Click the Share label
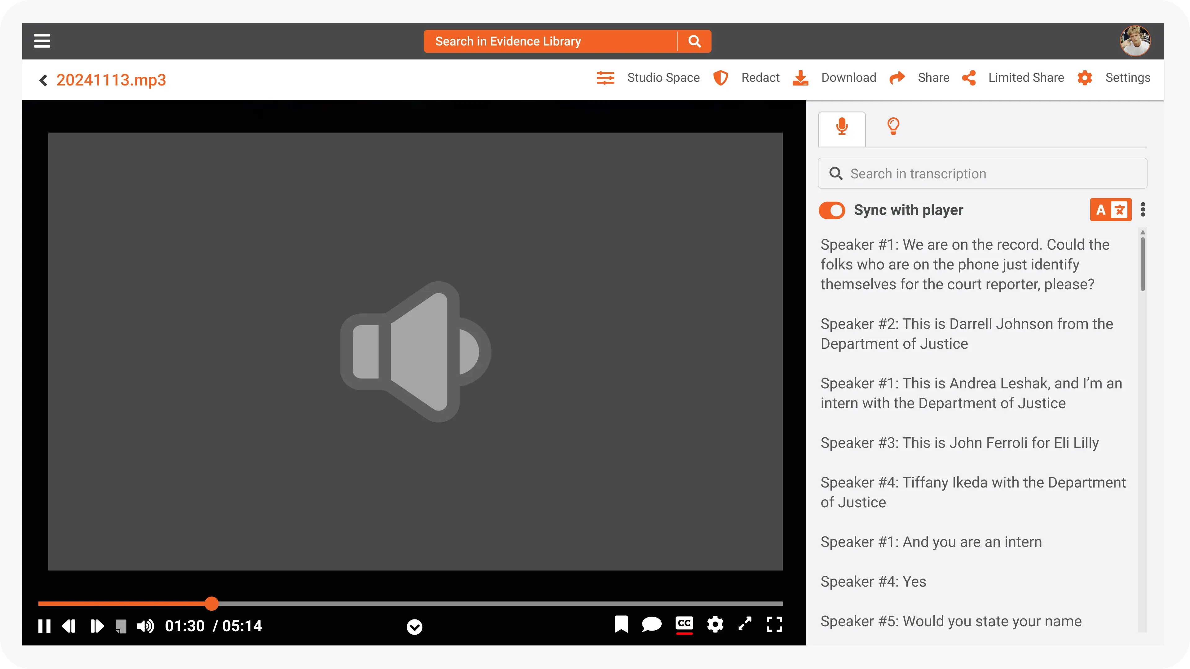Image resolution: width=1190 pixels, height=669 pixels. pyautogui.click(x=934, y=77)
